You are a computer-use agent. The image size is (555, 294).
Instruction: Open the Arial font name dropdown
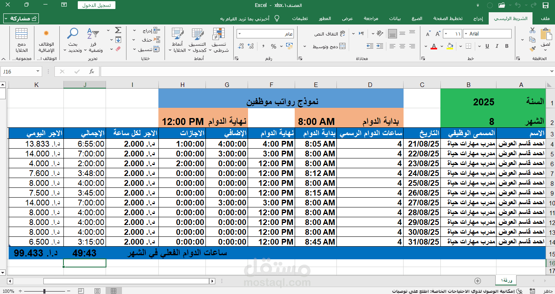tap(466, 33)
